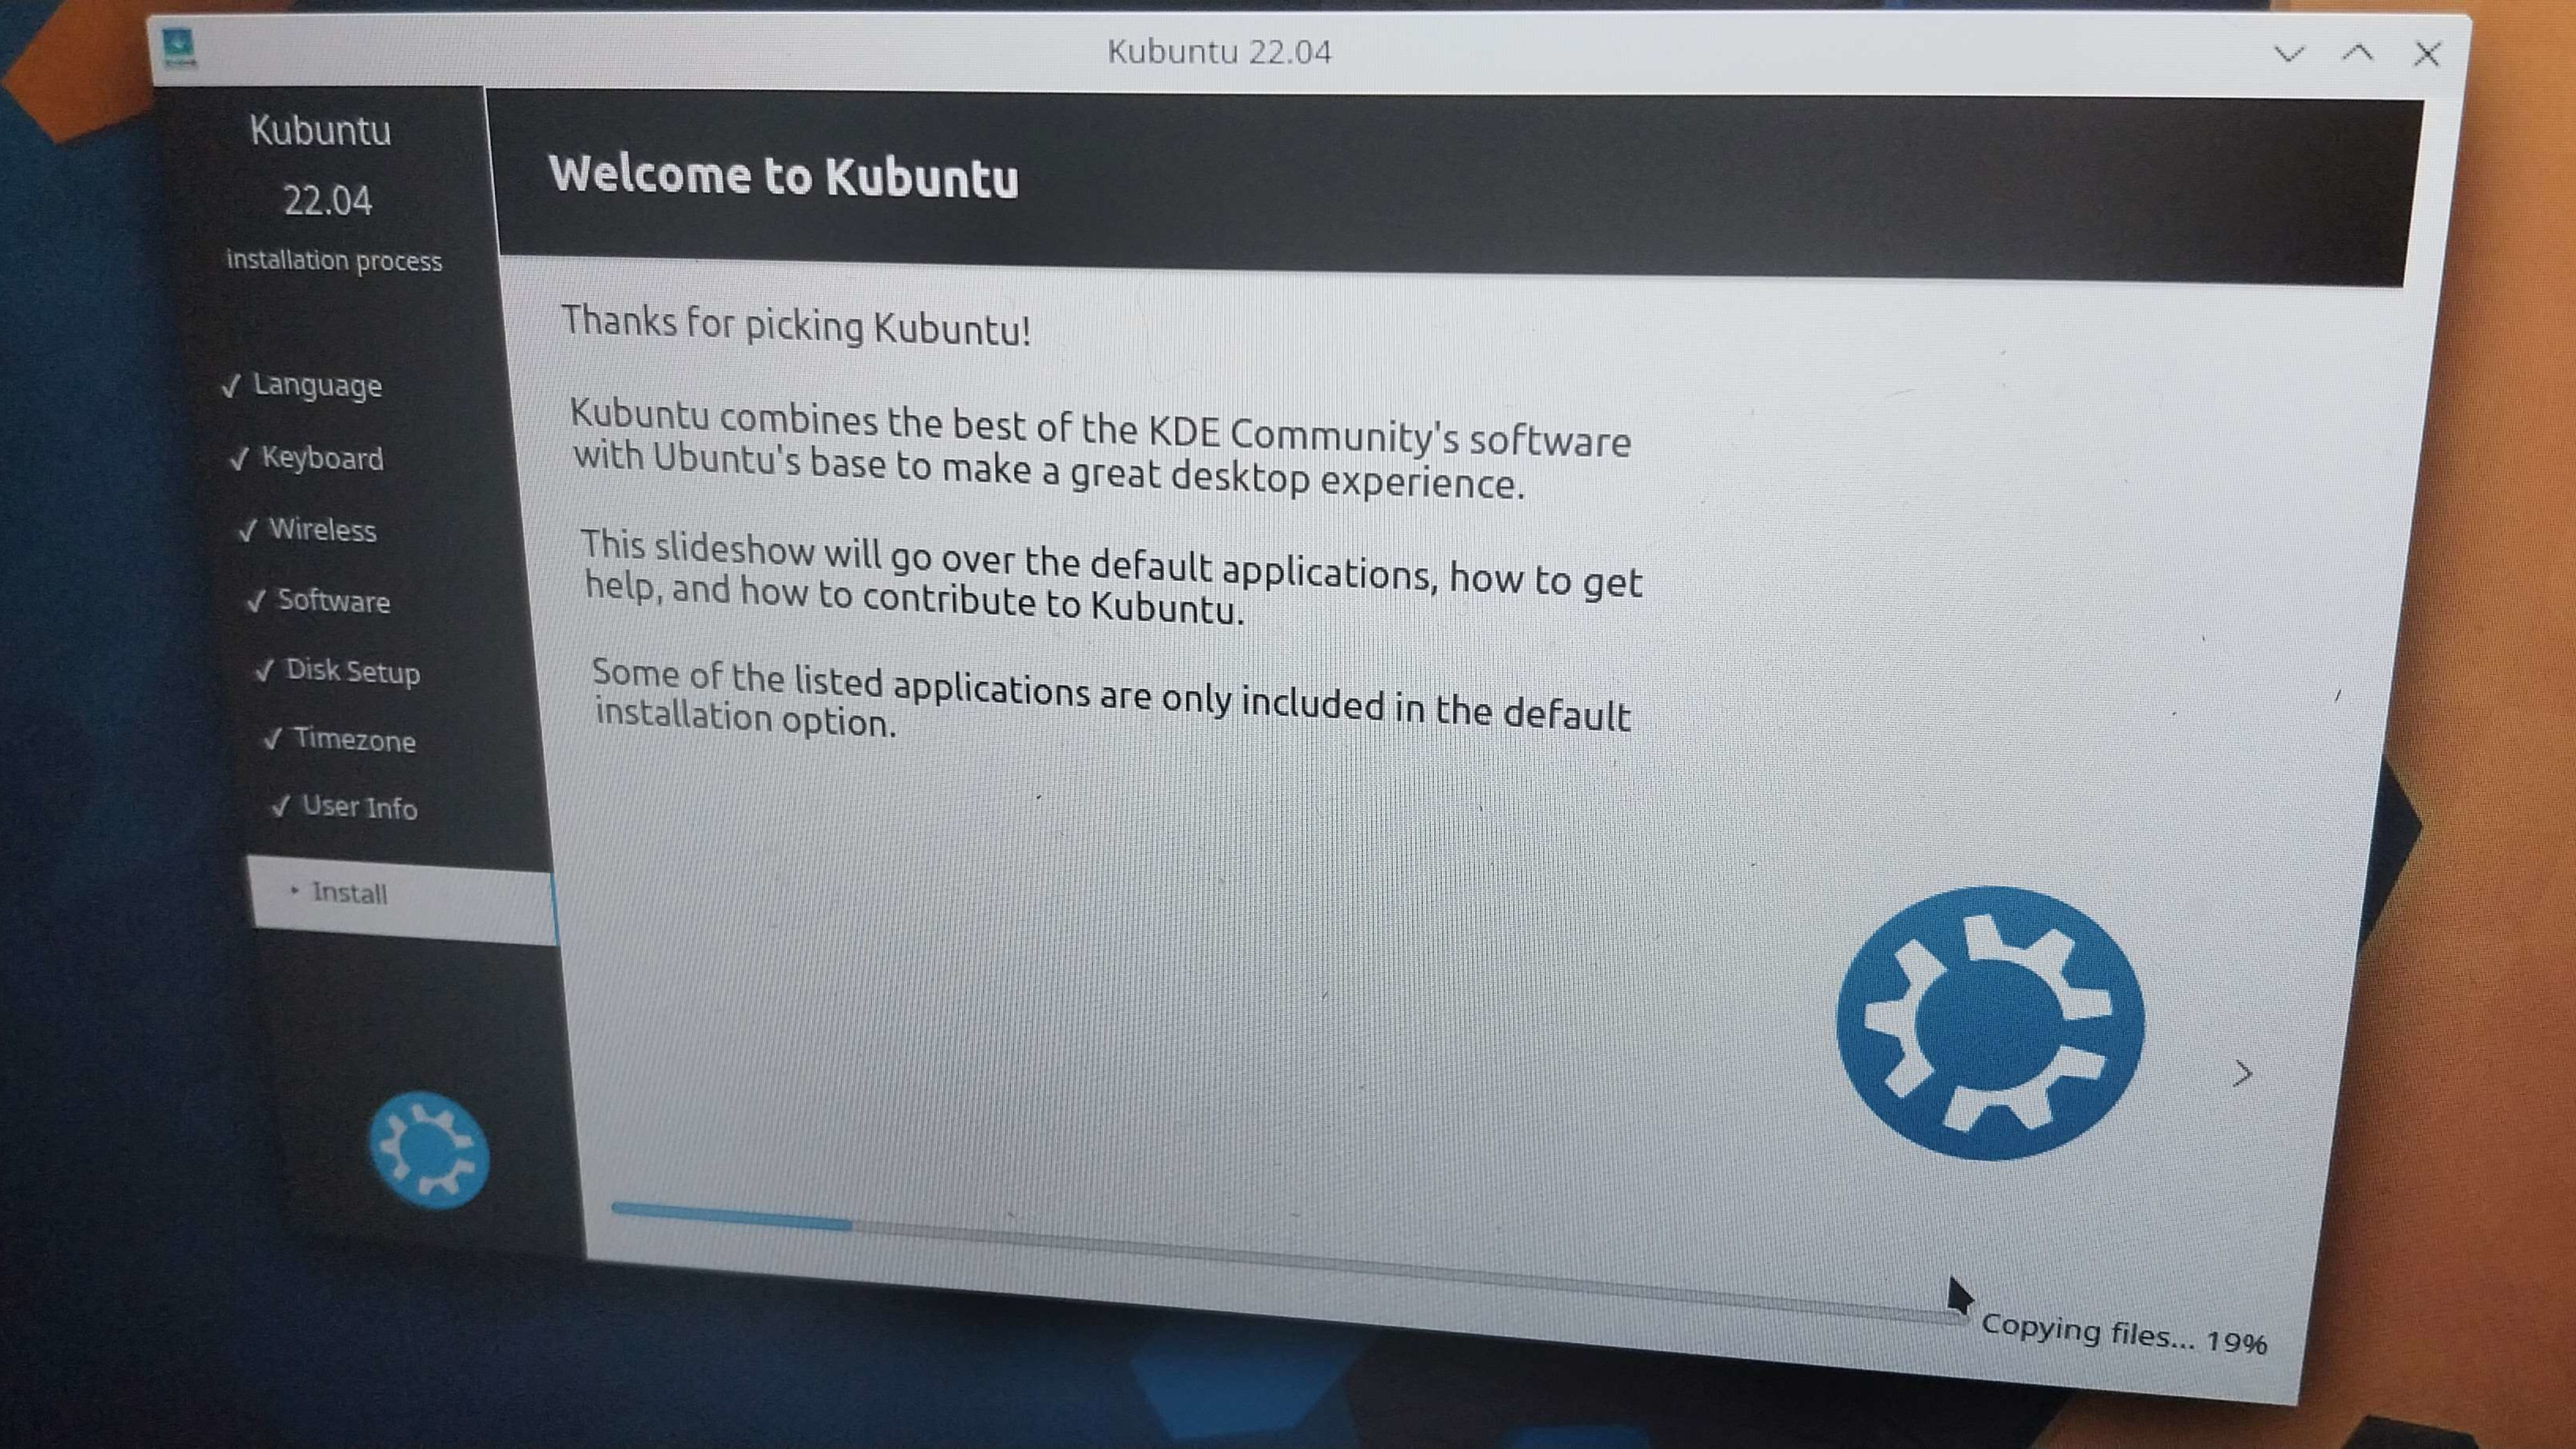This screenshot has height=1449, width=2576.
Task: Toggle the Wireless step in sidebar
Action: tap(324, 527)
